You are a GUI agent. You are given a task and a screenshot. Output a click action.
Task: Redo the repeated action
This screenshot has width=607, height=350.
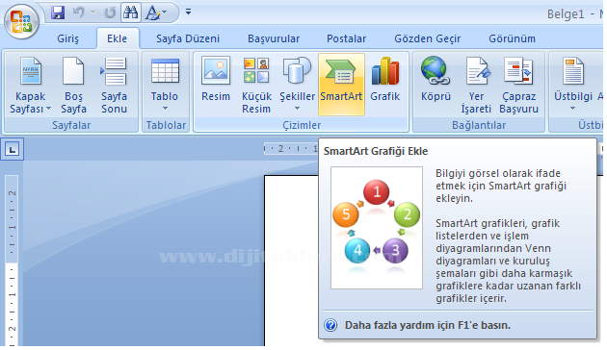110,12
